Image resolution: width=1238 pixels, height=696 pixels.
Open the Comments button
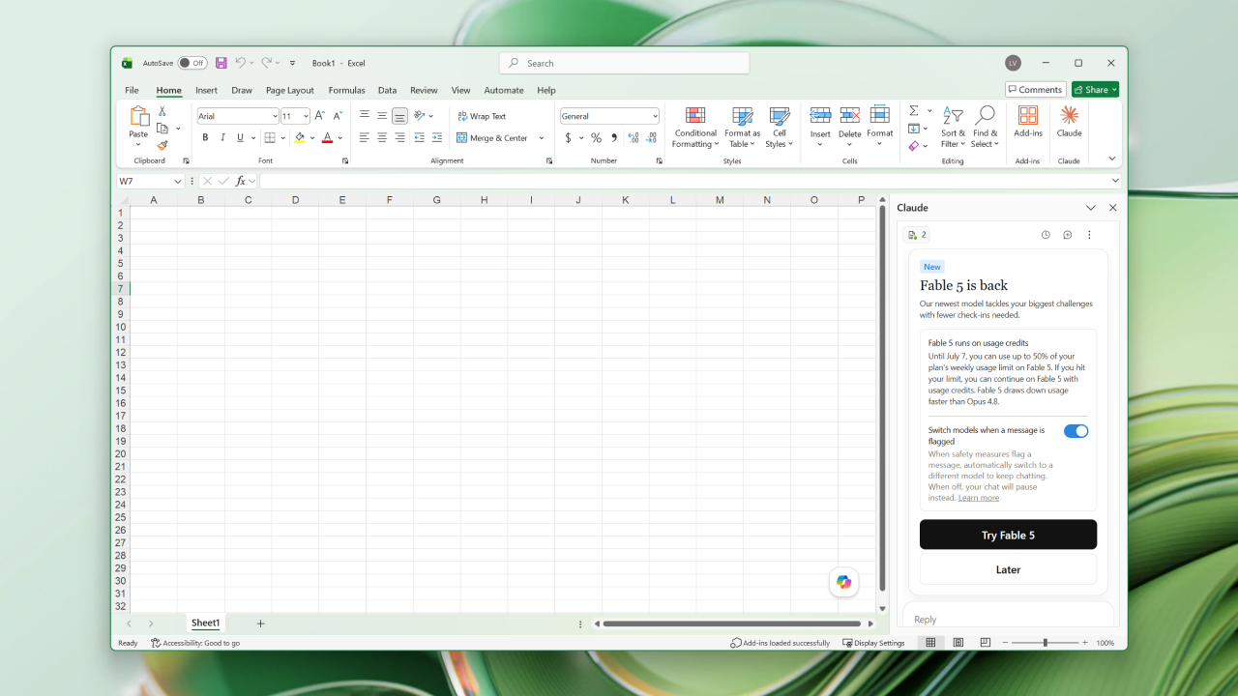1035,89
